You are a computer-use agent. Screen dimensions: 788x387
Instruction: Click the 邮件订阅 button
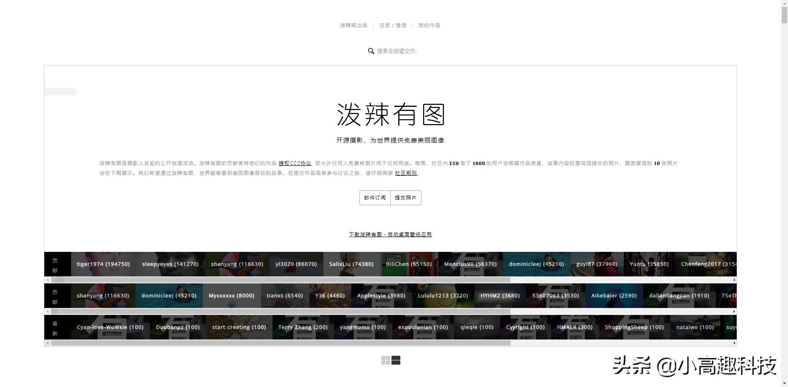[374, 197]
